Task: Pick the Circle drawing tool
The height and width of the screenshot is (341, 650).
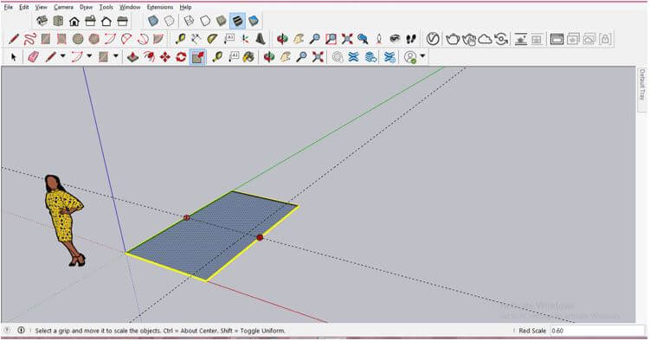Action: (x=78, y=39)
